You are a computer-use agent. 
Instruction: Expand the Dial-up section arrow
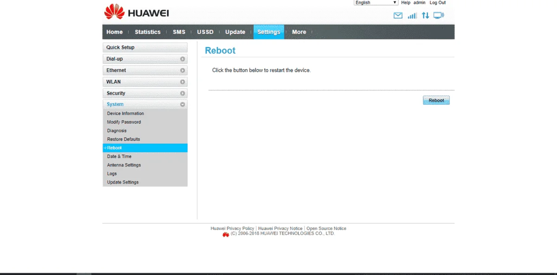(183, 59)
